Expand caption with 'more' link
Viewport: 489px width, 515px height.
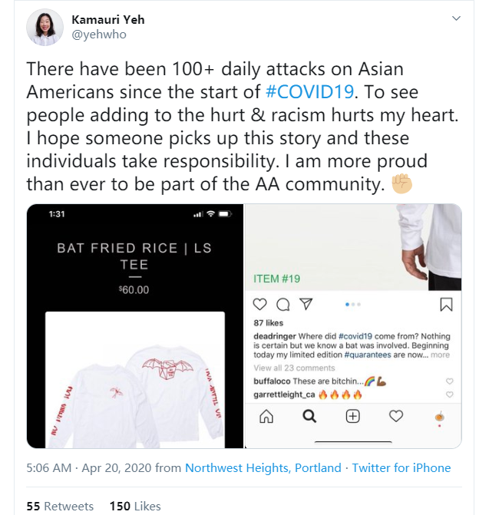(x=440, y=355)
